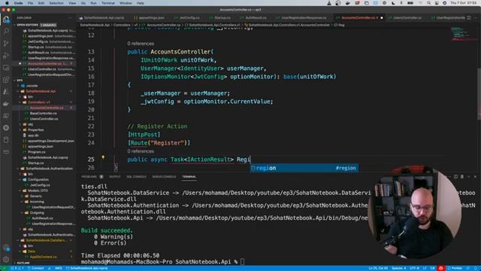This screenshot has height=271, width=481.
Task: Switch to the appsettings.json editor tab
Action: click(151, 18)
